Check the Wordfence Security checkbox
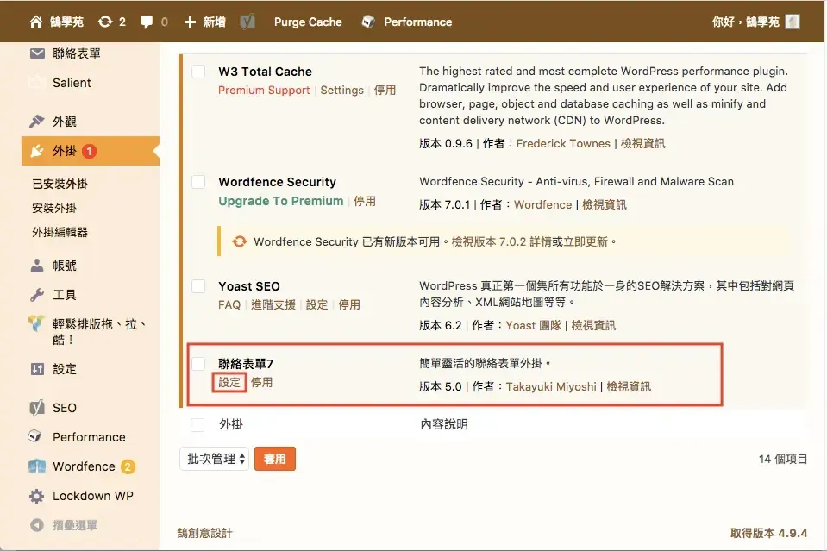The image size is (827, 551). [x=198, y=182]
